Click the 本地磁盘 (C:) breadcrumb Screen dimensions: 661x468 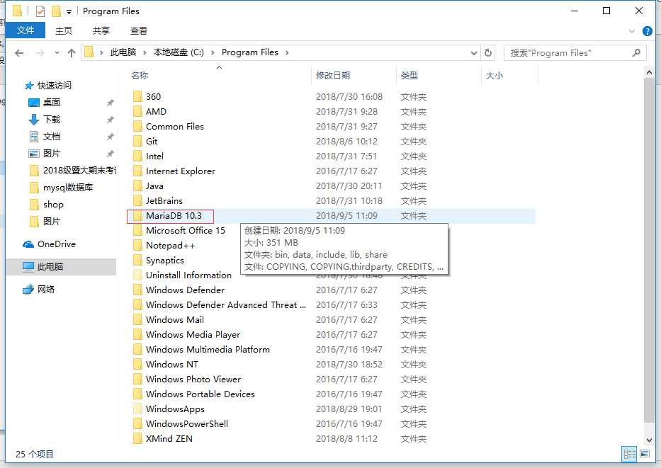coord(179,52)
